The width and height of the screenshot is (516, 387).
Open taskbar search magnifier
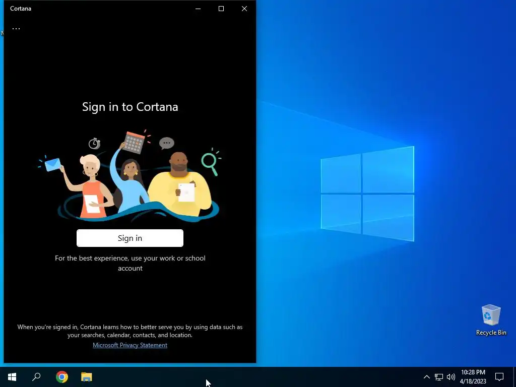pyautogui.click(x=36, y=377)
